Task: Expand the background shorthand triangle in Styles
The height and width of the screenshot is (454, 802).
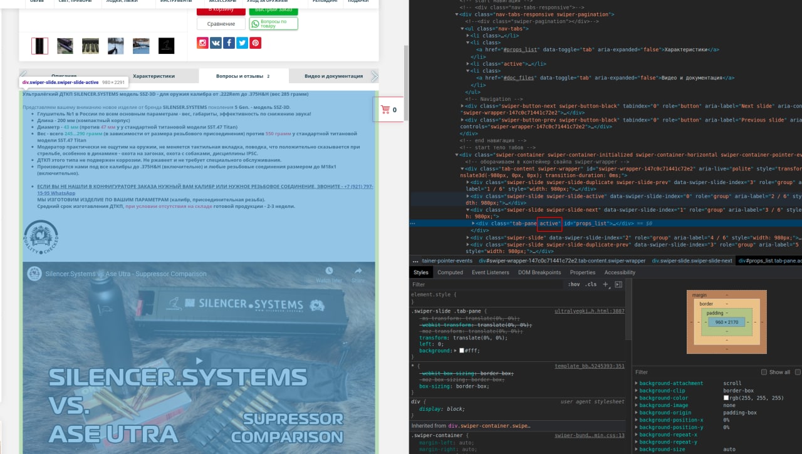Action: tap(456, 351)
